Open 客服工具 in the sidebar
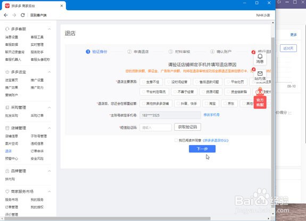This screenshot has height=221, width=306. (x=37, y=37)
